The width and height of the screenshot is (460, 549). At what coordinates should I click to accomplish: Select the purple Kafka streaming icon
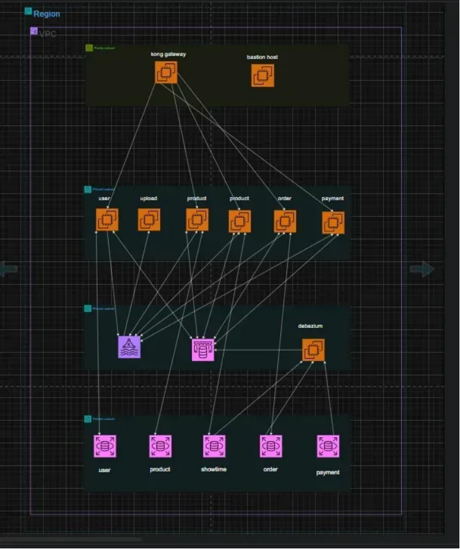pyautogui.click(x=130, y=347)
